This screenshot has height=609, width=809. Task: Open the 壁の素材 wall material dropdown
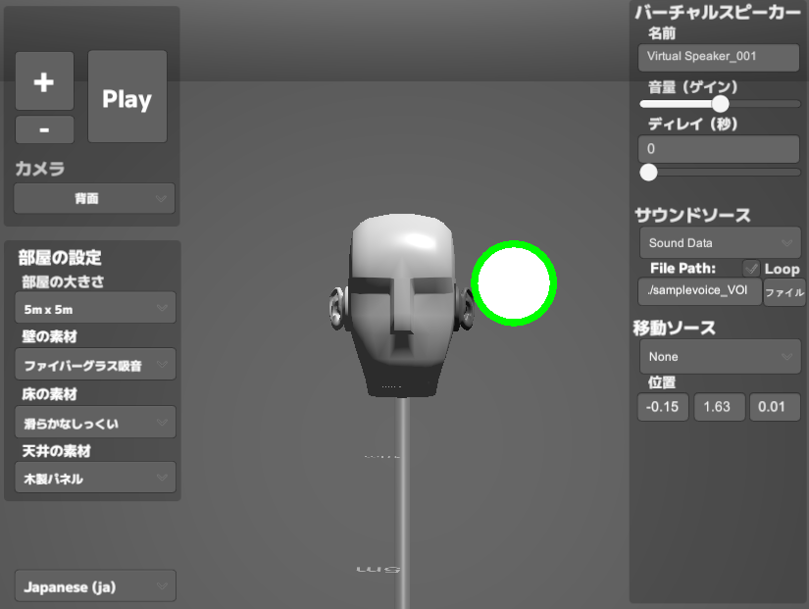coord(94,364)
